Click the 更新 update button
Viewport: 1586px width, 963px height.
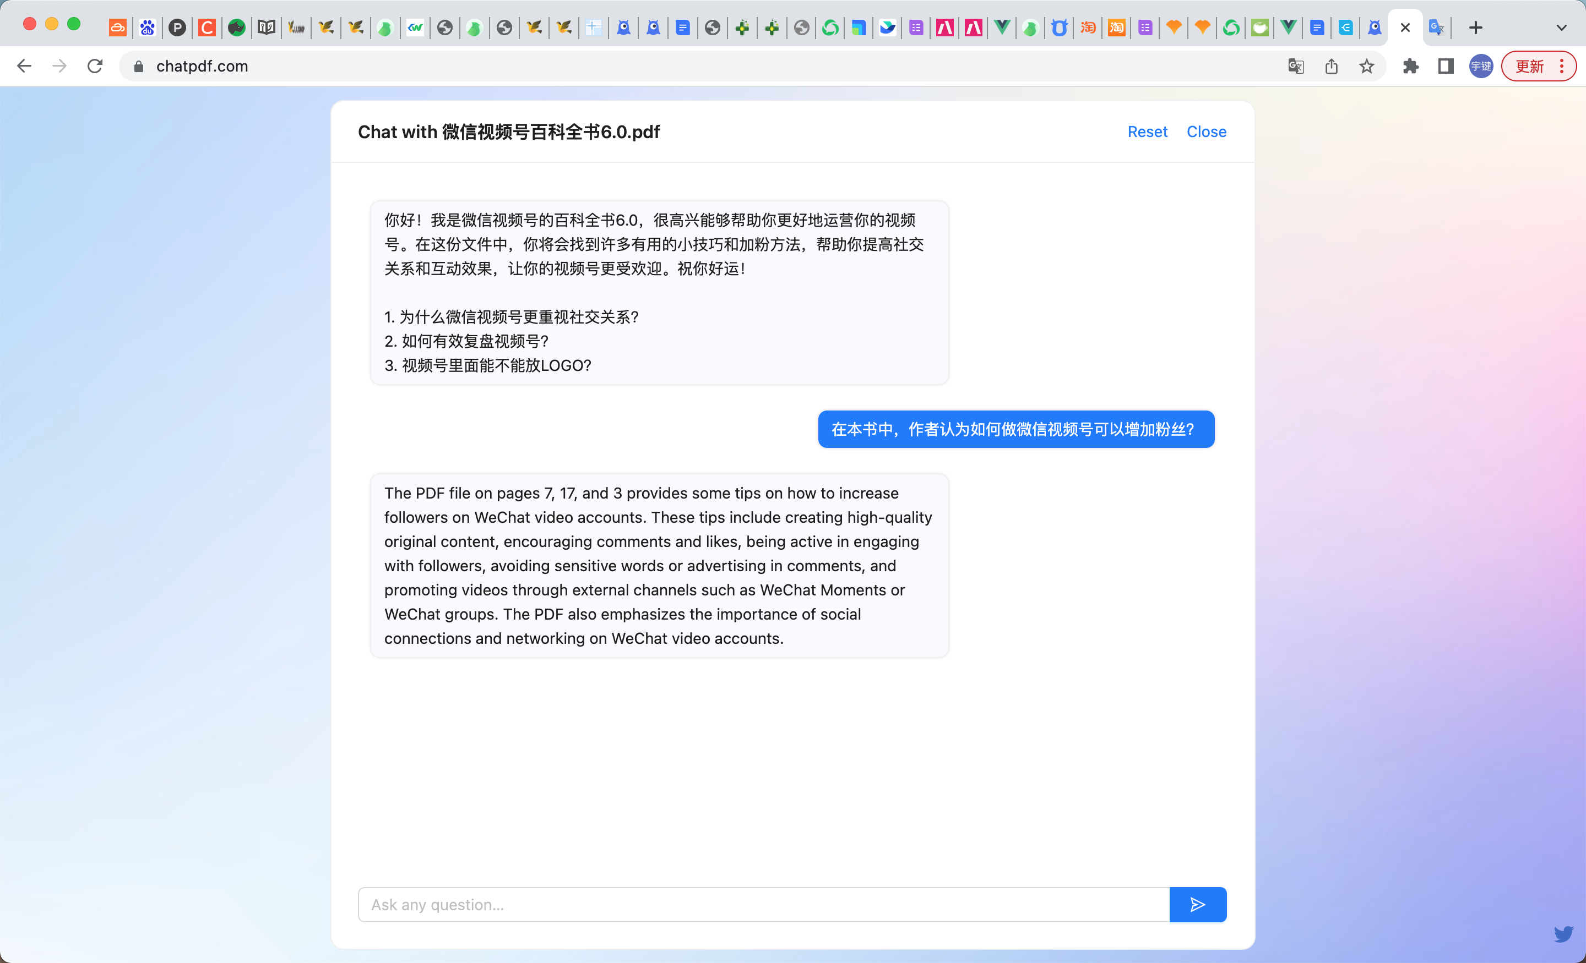pos(1529,66)
